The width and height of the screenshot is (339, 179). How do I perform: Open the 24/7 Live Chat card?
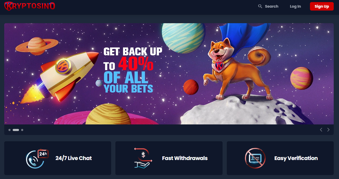[58, 158]
